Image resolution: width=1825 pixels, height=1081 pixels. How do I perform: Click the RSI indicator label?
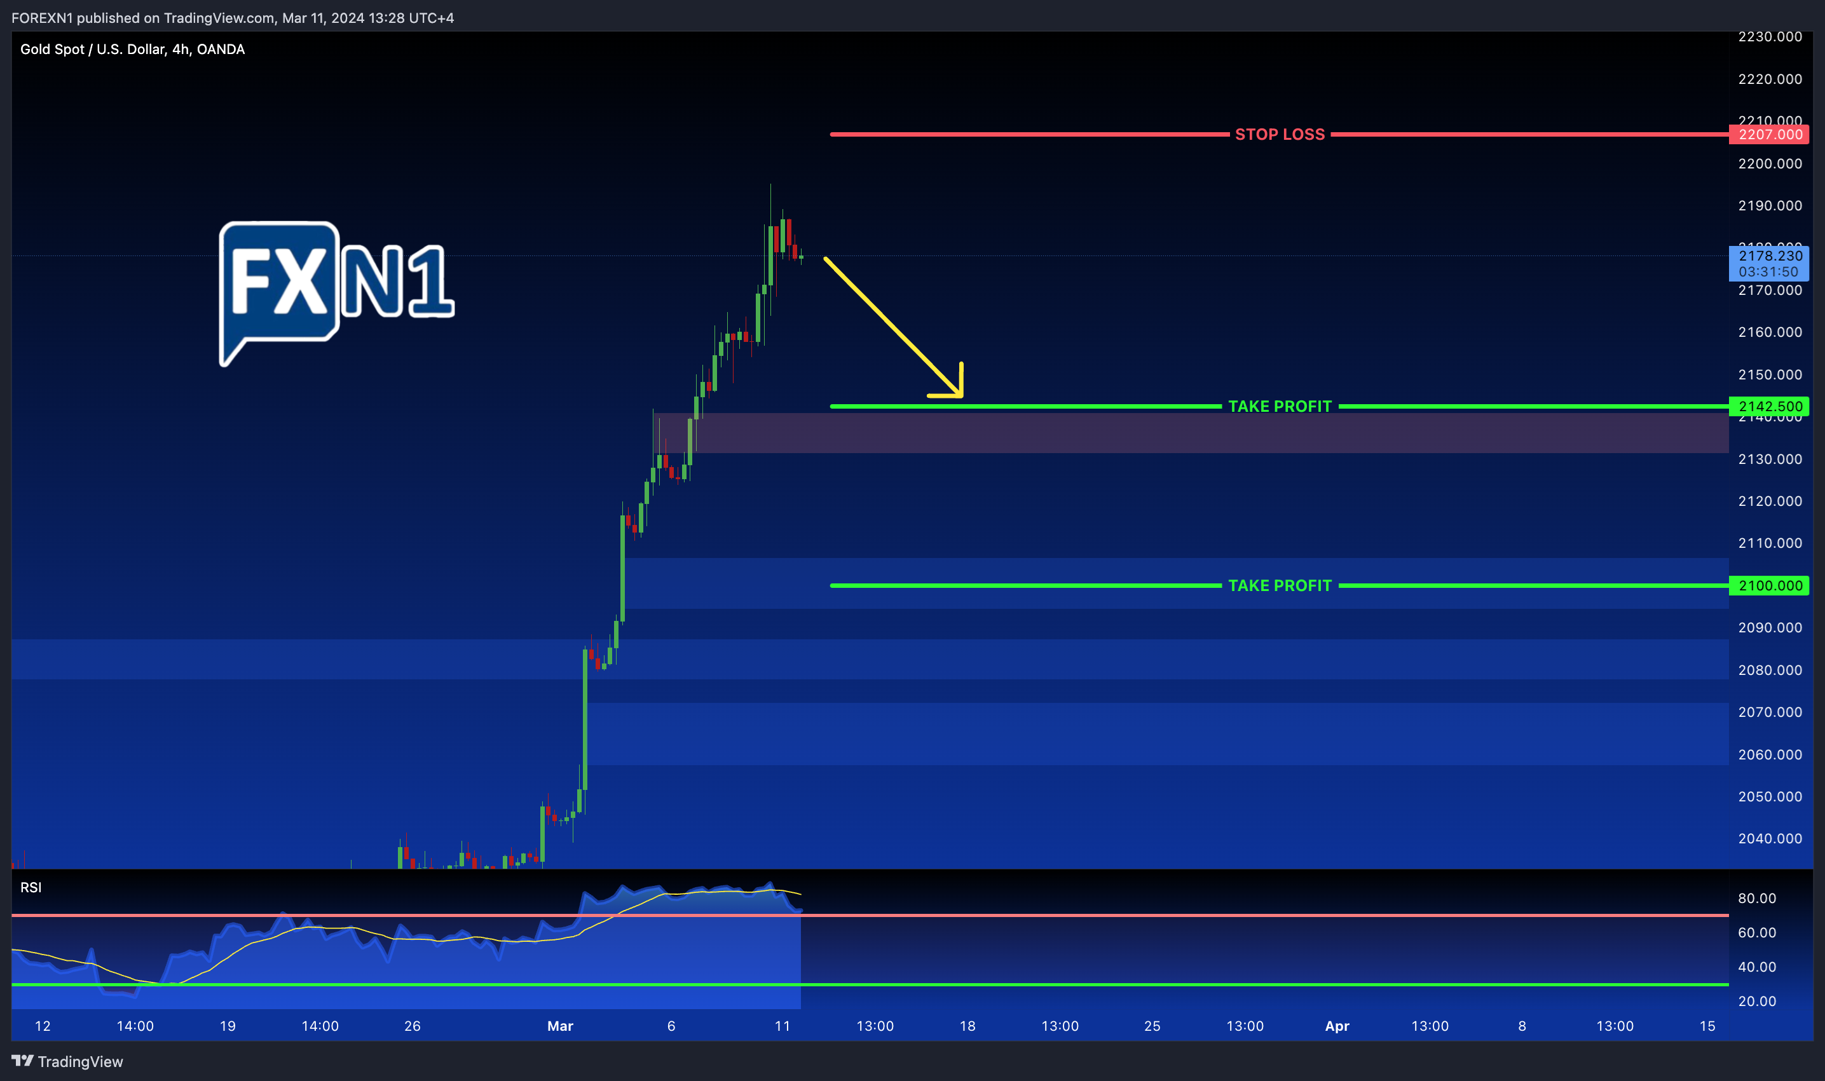point(31,887)
